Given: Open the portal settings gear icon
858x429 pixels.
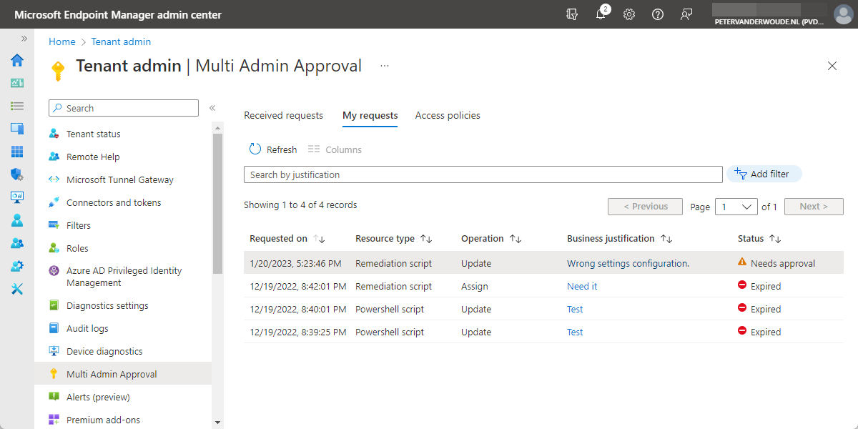Looking at the screenshot, I should click(629, 14).
